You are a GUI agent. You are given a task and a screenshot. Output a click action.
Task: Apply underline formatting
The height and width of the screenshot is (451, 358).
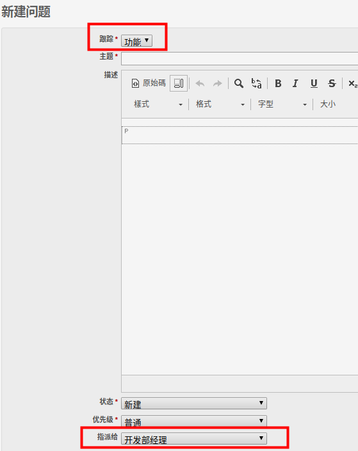(314, 83)
